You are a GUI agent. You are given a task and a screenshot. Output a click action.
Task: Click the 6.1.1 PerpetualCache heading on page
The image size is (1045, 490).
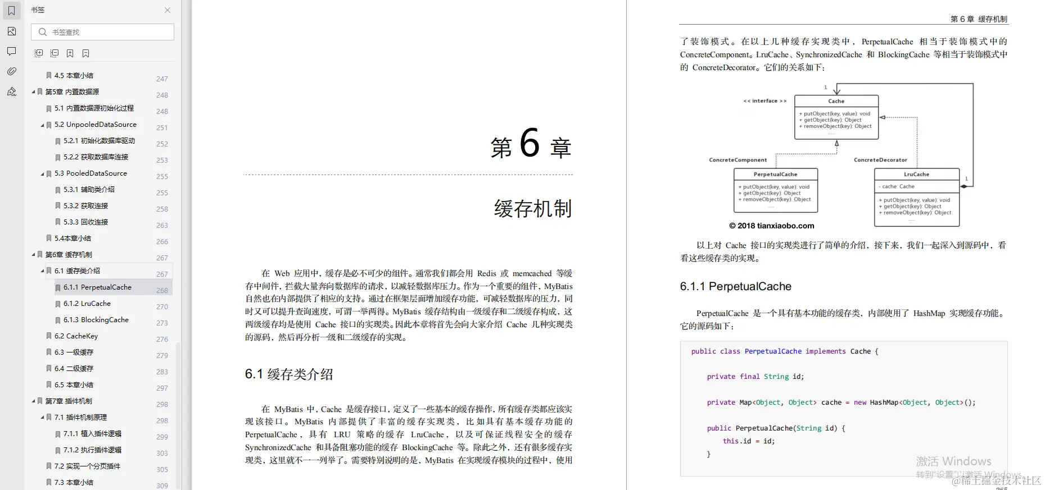[736, 286]
